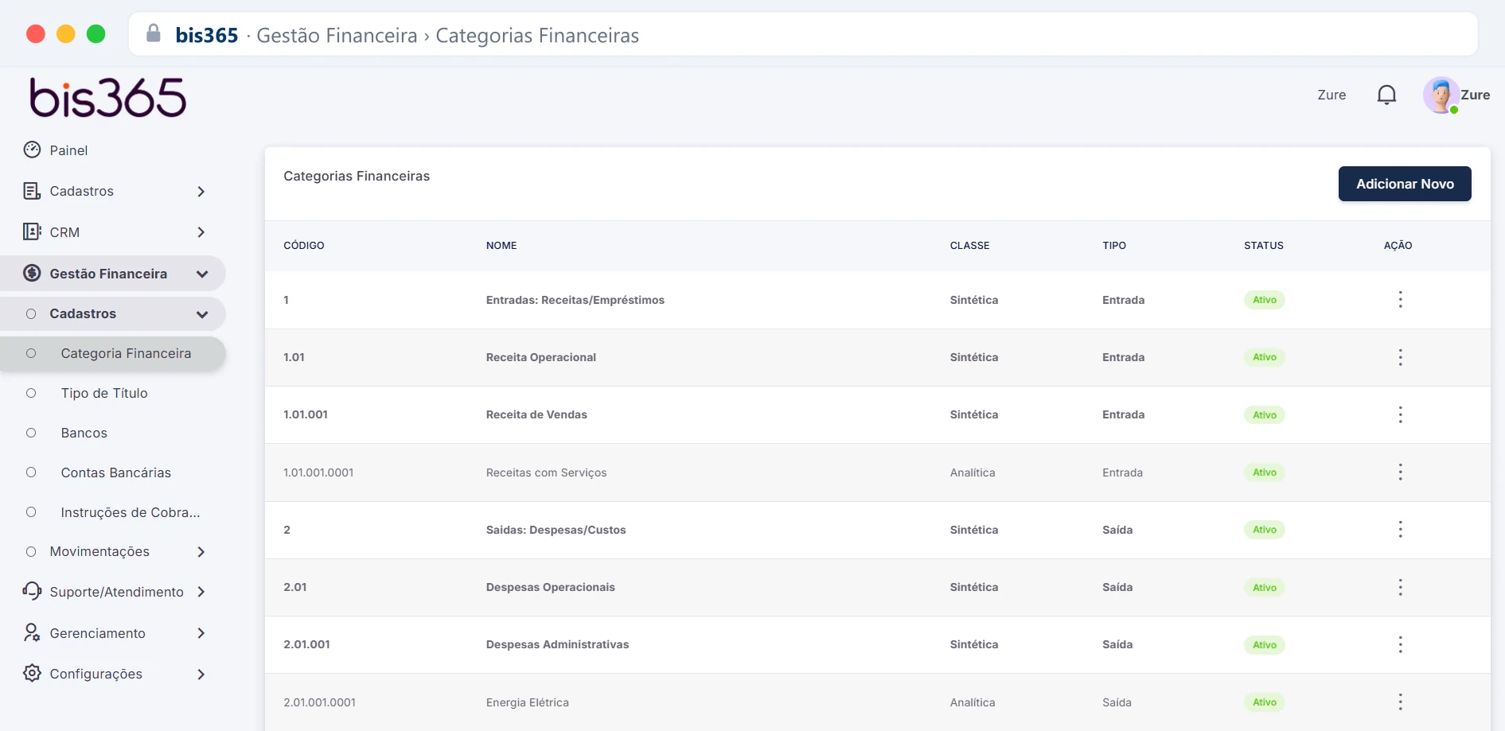Click the Painel link
Viewport: 1505px width, 731px height.
[68, 150]
